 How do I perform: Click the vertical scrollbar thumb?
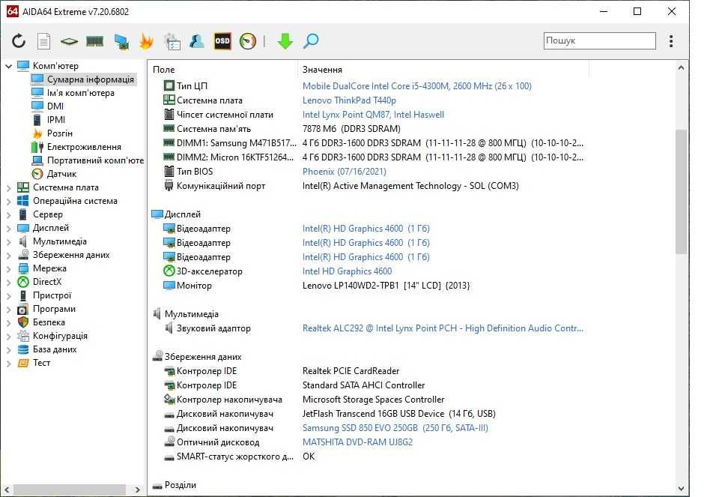click(x=681, y=191)
